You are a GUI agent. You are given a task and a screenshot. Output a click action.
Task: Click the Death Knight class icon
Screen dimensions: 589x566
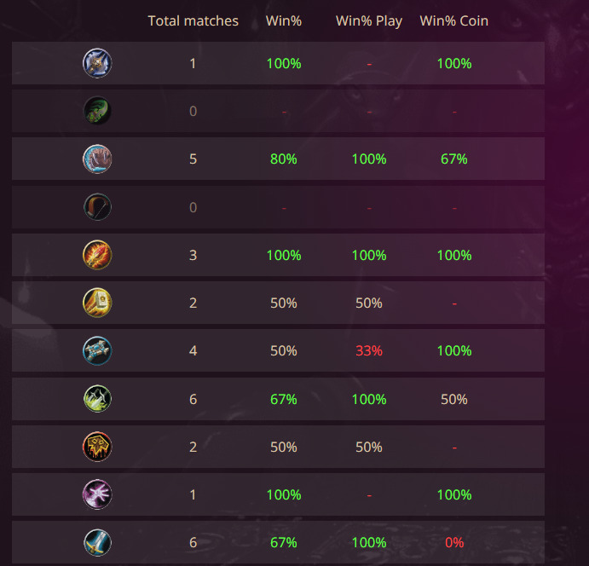(x=97, y=63)
